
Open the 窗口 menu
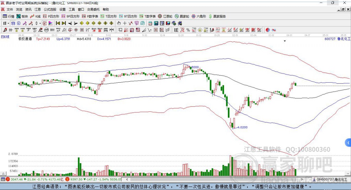point(81,9)
